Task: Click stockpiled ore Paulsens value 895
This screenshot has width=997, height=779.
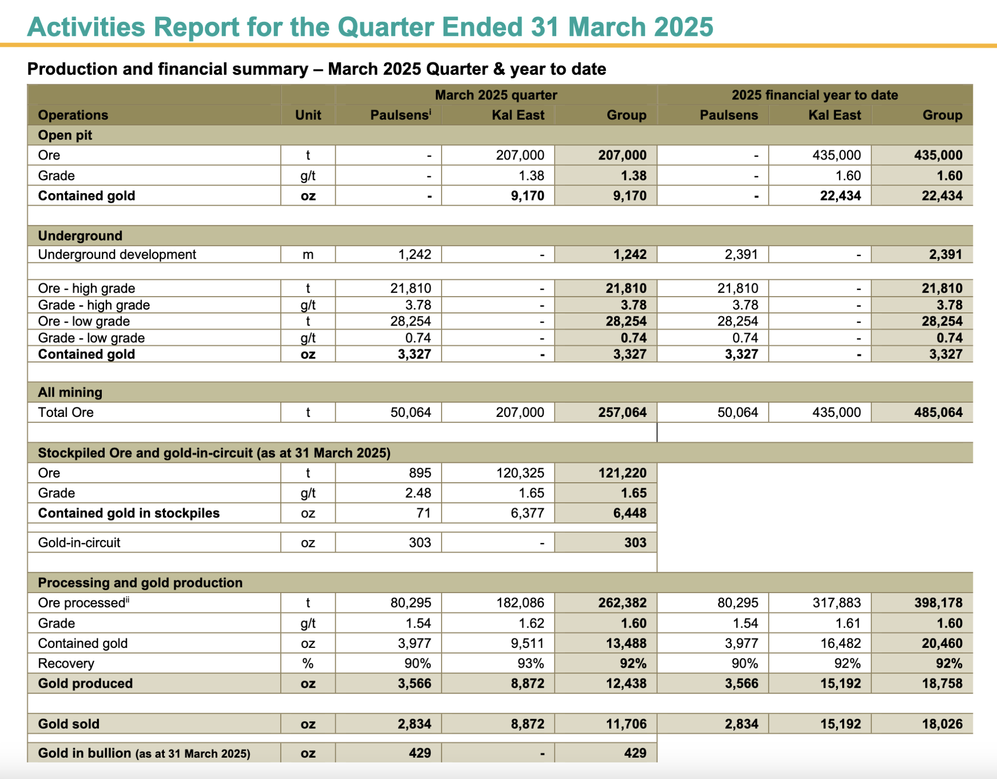Action: 420,473
